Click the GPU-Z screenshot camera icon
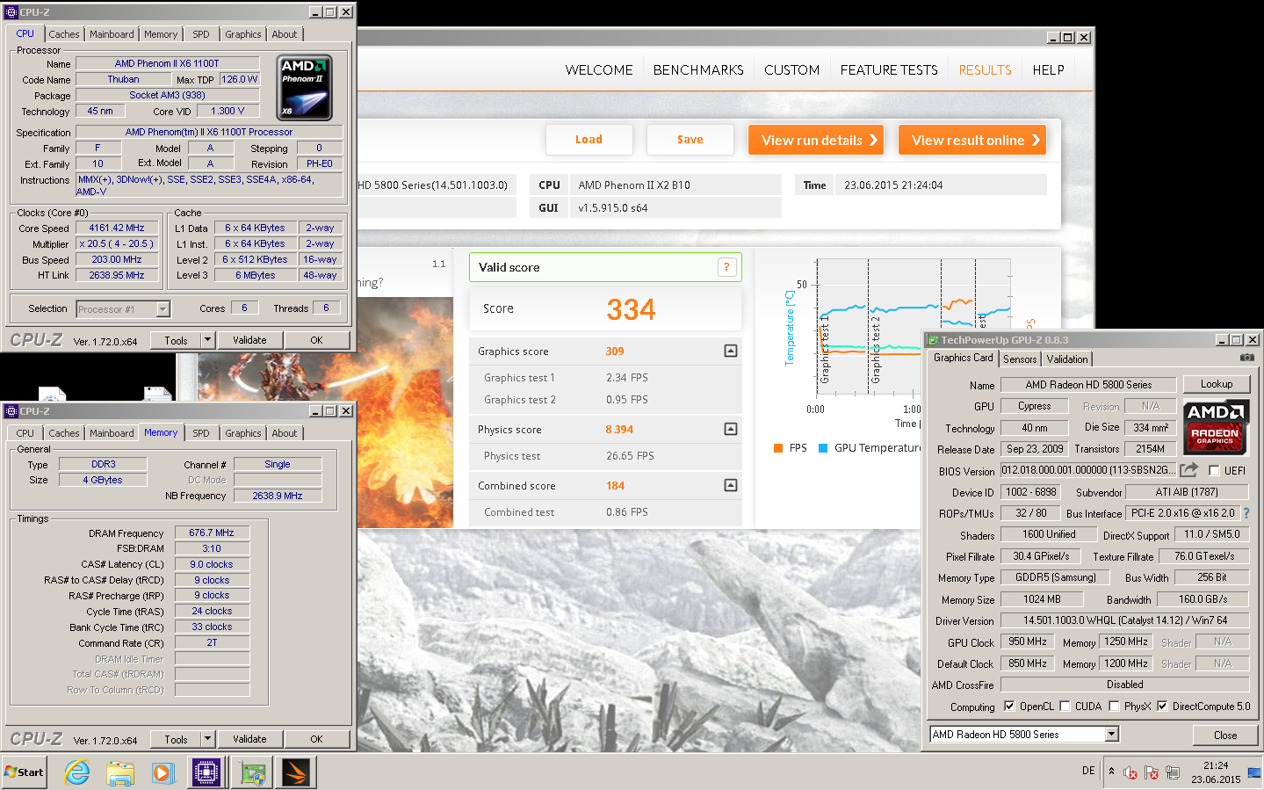The height and width of the screenshot is (790, 1264). [x=1246, y=358]
